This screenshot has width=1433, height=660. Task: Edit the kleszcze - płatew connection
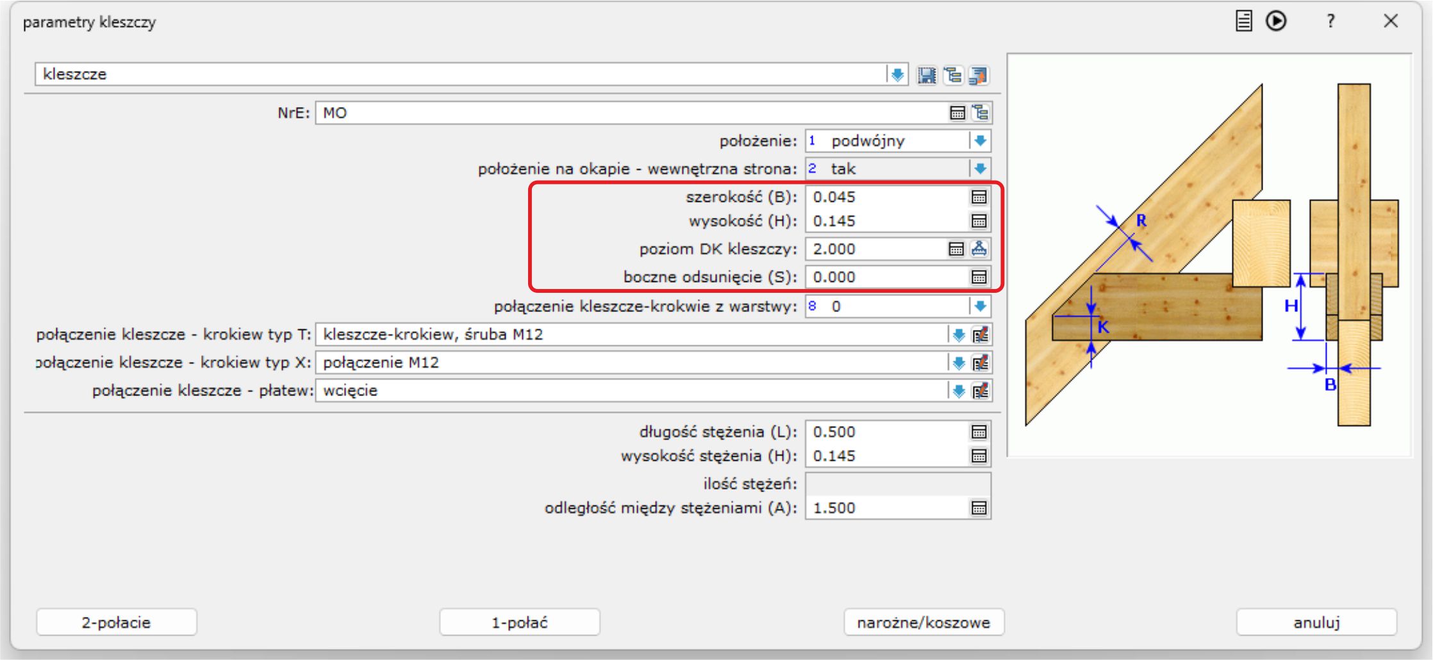click(981, 391)
